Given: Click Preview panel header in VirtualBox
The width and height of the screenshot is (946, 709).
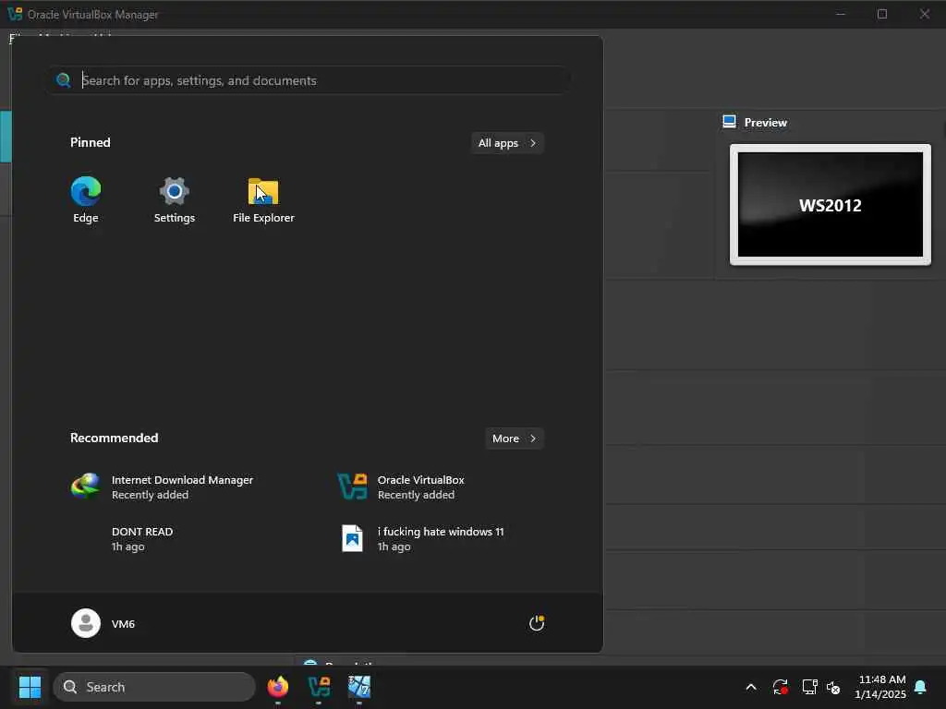Looking at the screenshot, I should 756,123.
